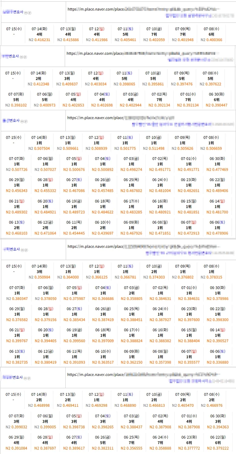Select the N2 0.403034 score cell
Image resolution: width=236 pixels, height=454 pixels.
pos(96,84)
